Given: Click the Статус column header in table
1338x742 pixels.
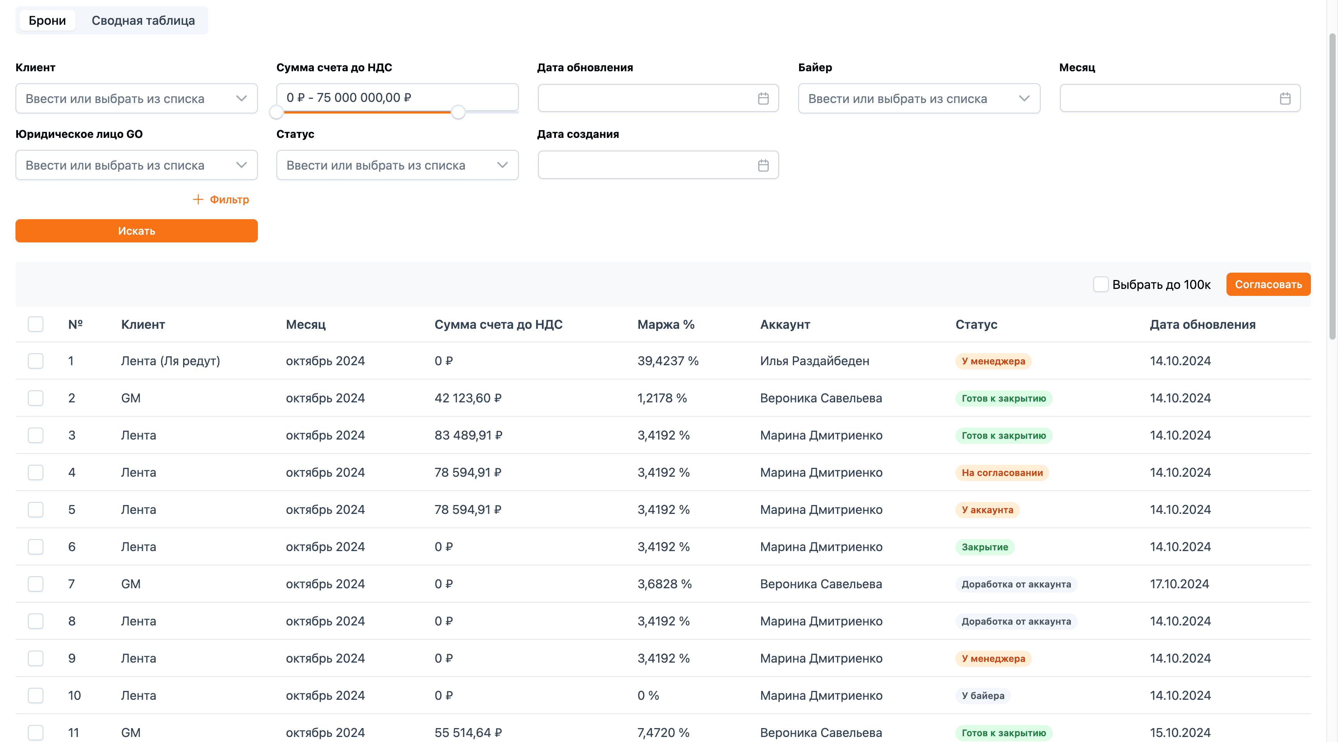Looking at the screenshot, I should 976,324.
